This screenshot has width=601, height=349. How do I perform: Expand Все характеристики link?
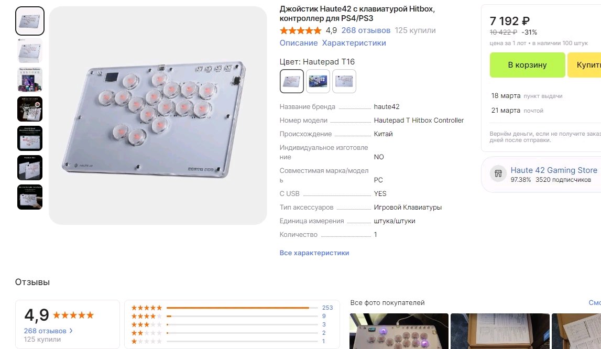(x=314, y=253)
